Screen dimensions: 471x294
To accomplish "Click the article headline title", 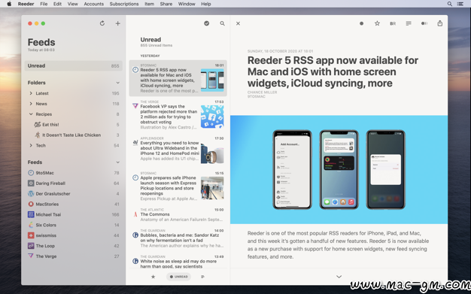I will point(333,71).
